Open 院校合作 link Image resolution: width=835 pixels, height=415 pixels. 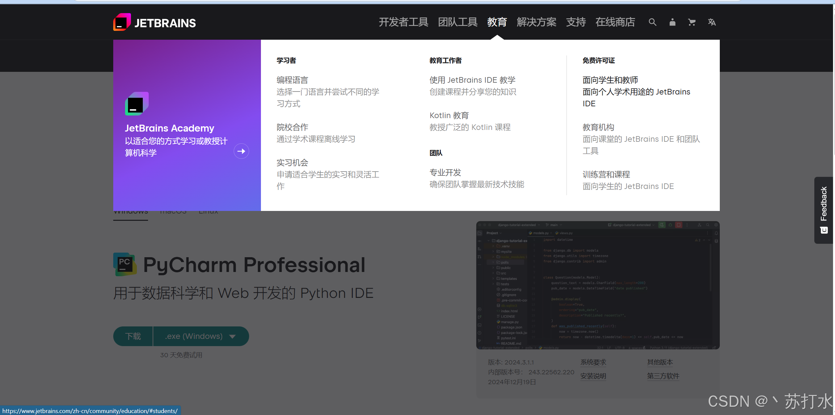pos(292,127)
